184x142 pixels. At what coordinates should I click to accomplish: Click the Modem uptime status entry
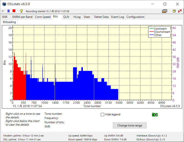pos(24,136)
